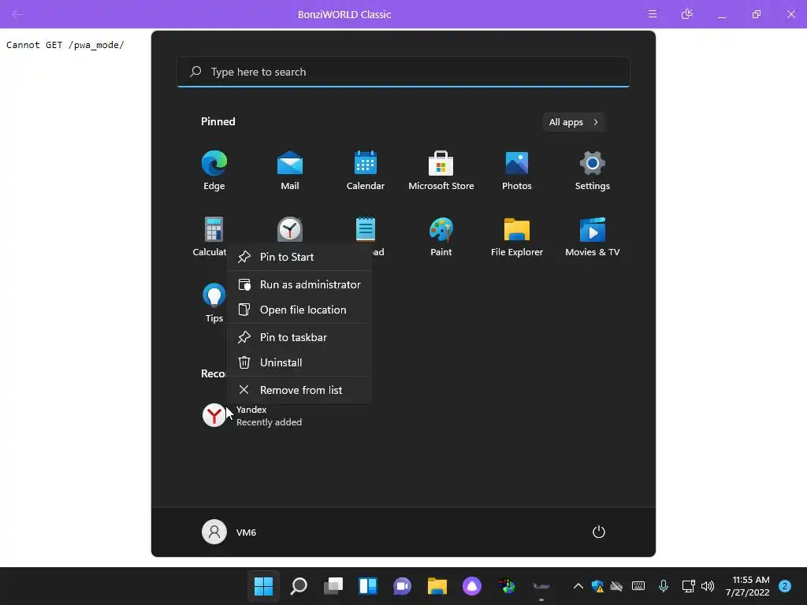The width and height of the screenshot is (807, 605).
Task: Open the Calculator pinned app
Action: pyautogui.click(x=211, y=236)
